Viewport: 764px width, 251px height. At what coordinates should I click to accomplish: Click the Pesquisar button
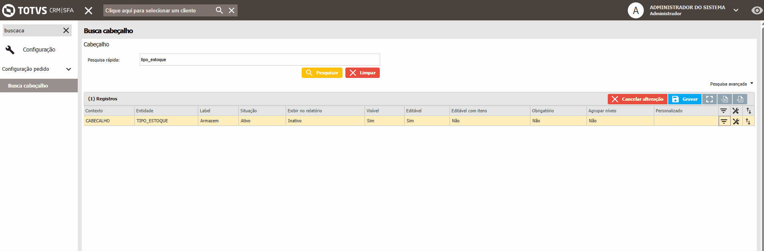(x=322, y=73)
